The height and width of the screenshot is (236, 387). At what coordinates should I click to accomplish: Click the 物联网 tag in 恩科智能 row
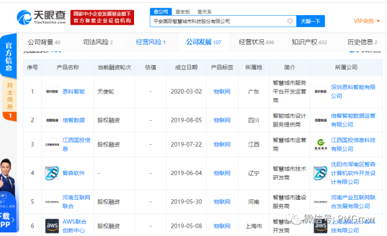pyautogui.click(x=222, y=92)
